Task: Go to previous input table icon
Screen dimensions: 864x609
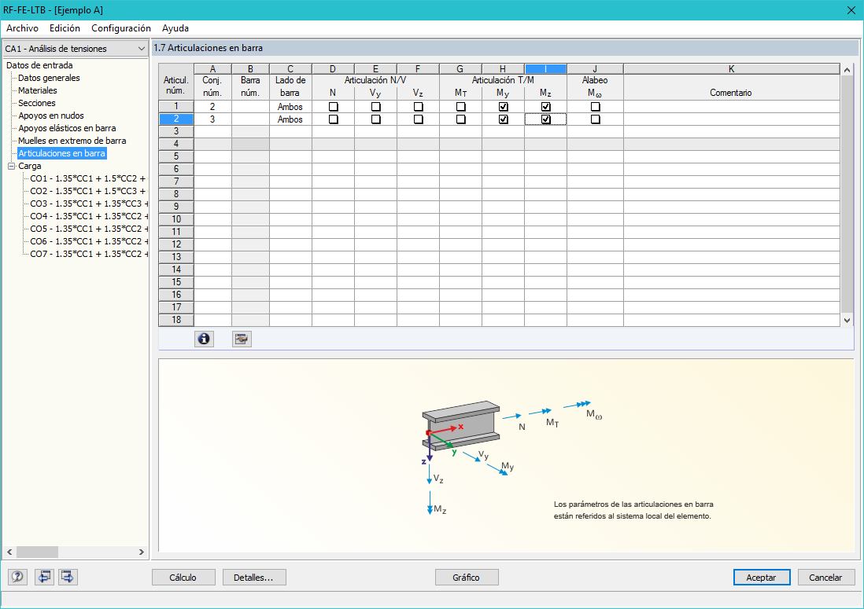Action: point(44,577)
